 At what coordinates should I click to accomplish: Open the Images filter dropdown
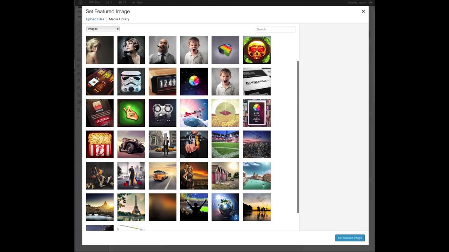pos(103,29)
